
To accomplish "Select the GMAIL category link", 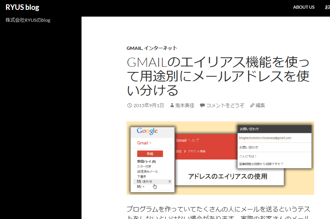I will [134, 48].
